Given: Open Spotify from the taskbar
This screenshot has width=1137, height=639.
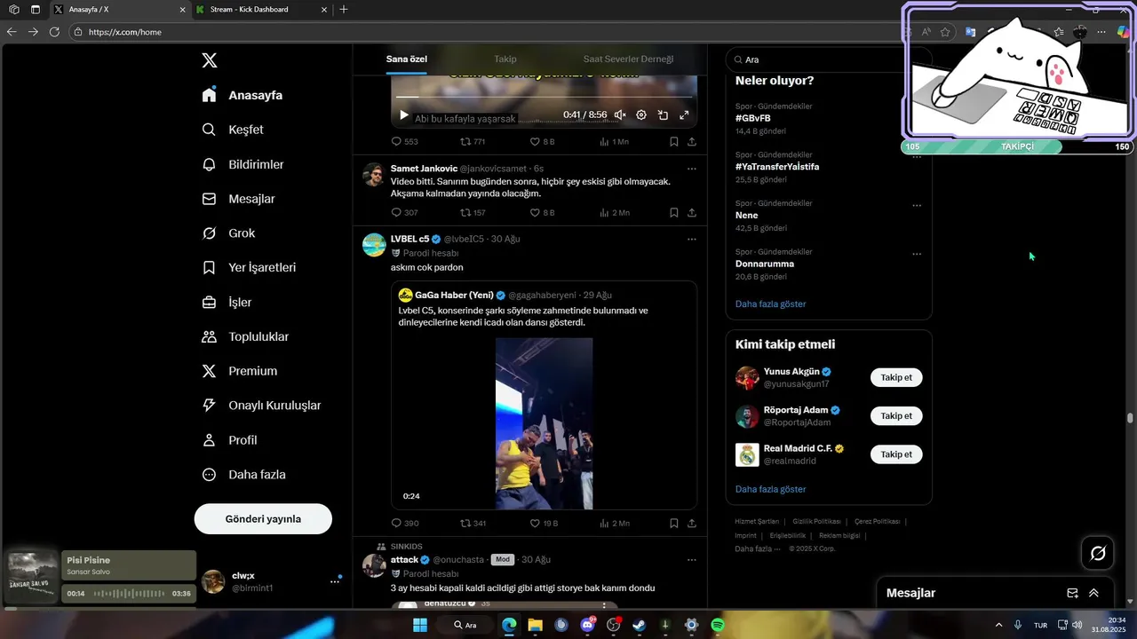Looking at the screenshot, I should click(717, 626).
